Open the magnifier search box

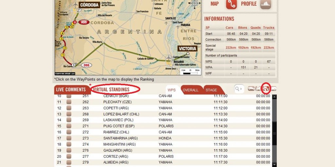click(x=239, y=88)
